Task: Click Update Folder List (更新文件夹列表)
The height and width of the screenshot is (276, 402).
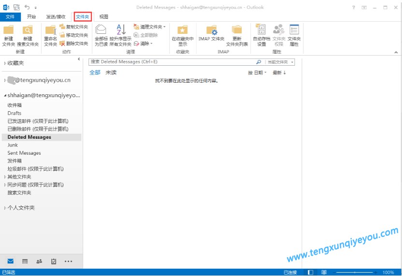Action: point(237,36)
